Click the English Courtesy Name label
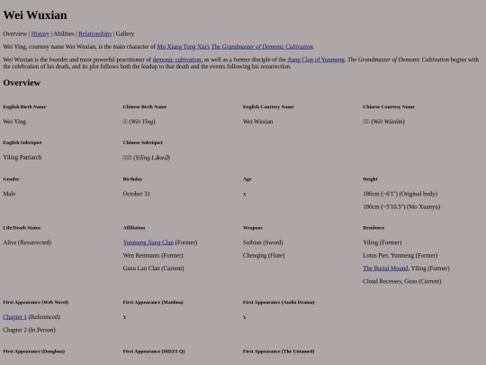Screen dimensions: 486x365 268,106
